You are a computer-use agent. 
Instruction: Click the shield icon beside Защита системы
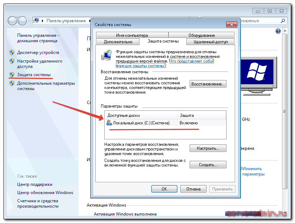(x=12, y=75)
